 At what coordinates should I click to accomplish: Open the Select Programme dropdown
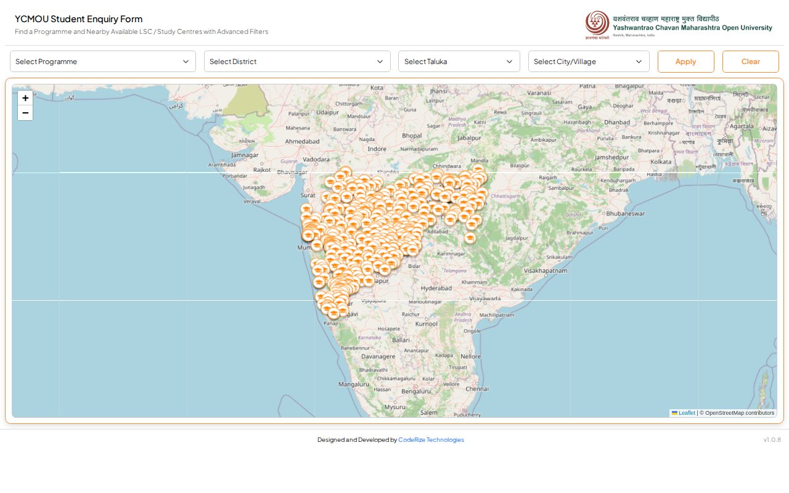[x=103, y=62]
